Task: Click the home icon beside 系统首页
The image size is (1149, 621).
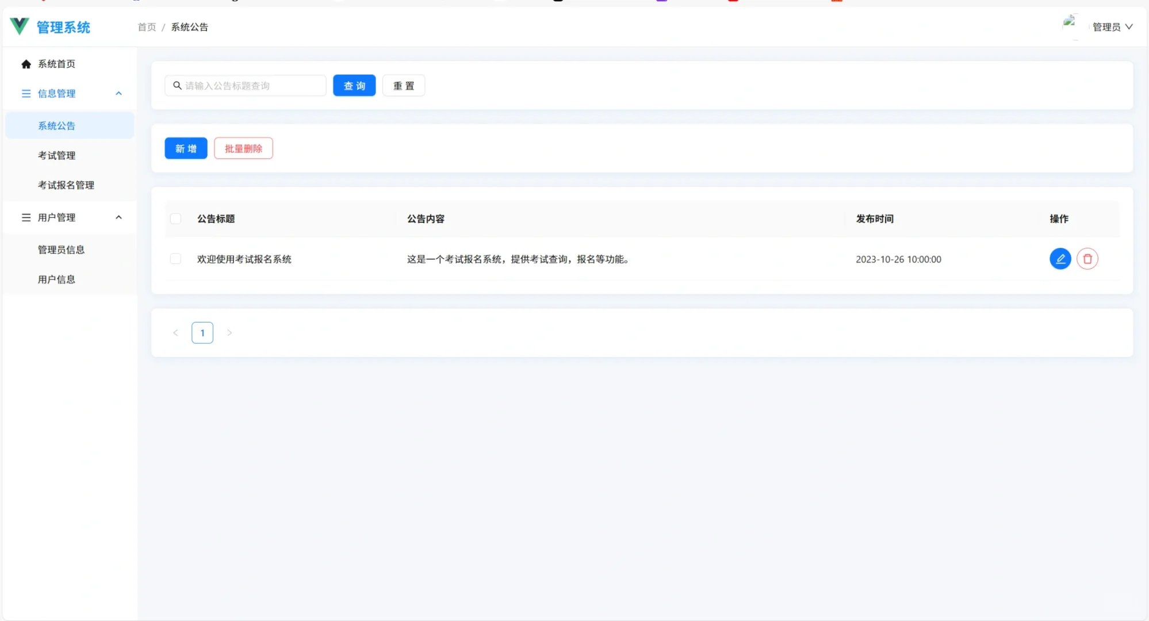Action: pos(26,64)
